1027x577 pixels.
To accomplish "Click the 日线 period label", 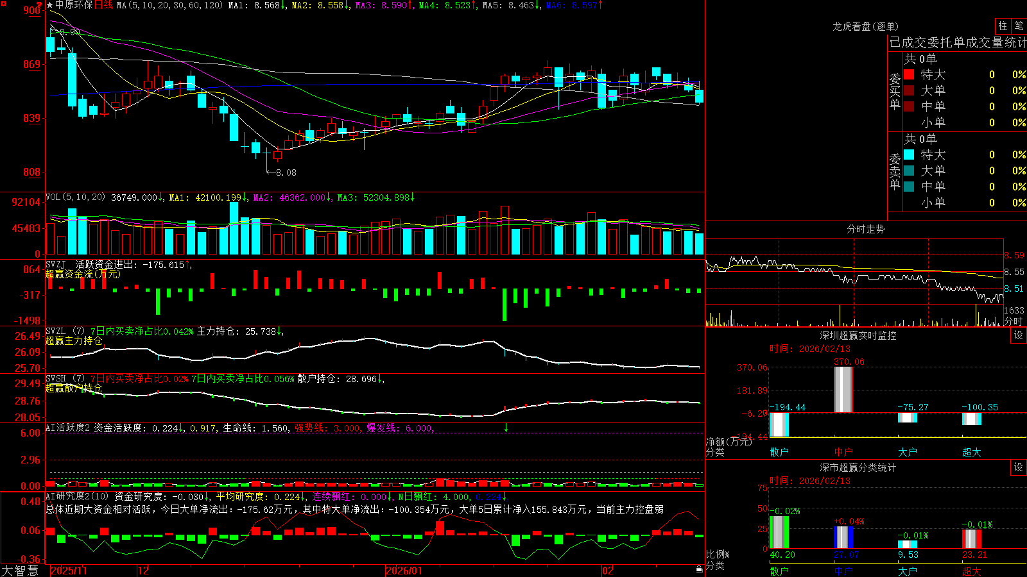I will (x=103, y=5).
